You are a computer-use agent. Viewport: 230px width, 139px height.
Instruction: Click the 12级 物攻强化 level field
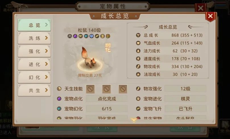click(x=185, y=89)
